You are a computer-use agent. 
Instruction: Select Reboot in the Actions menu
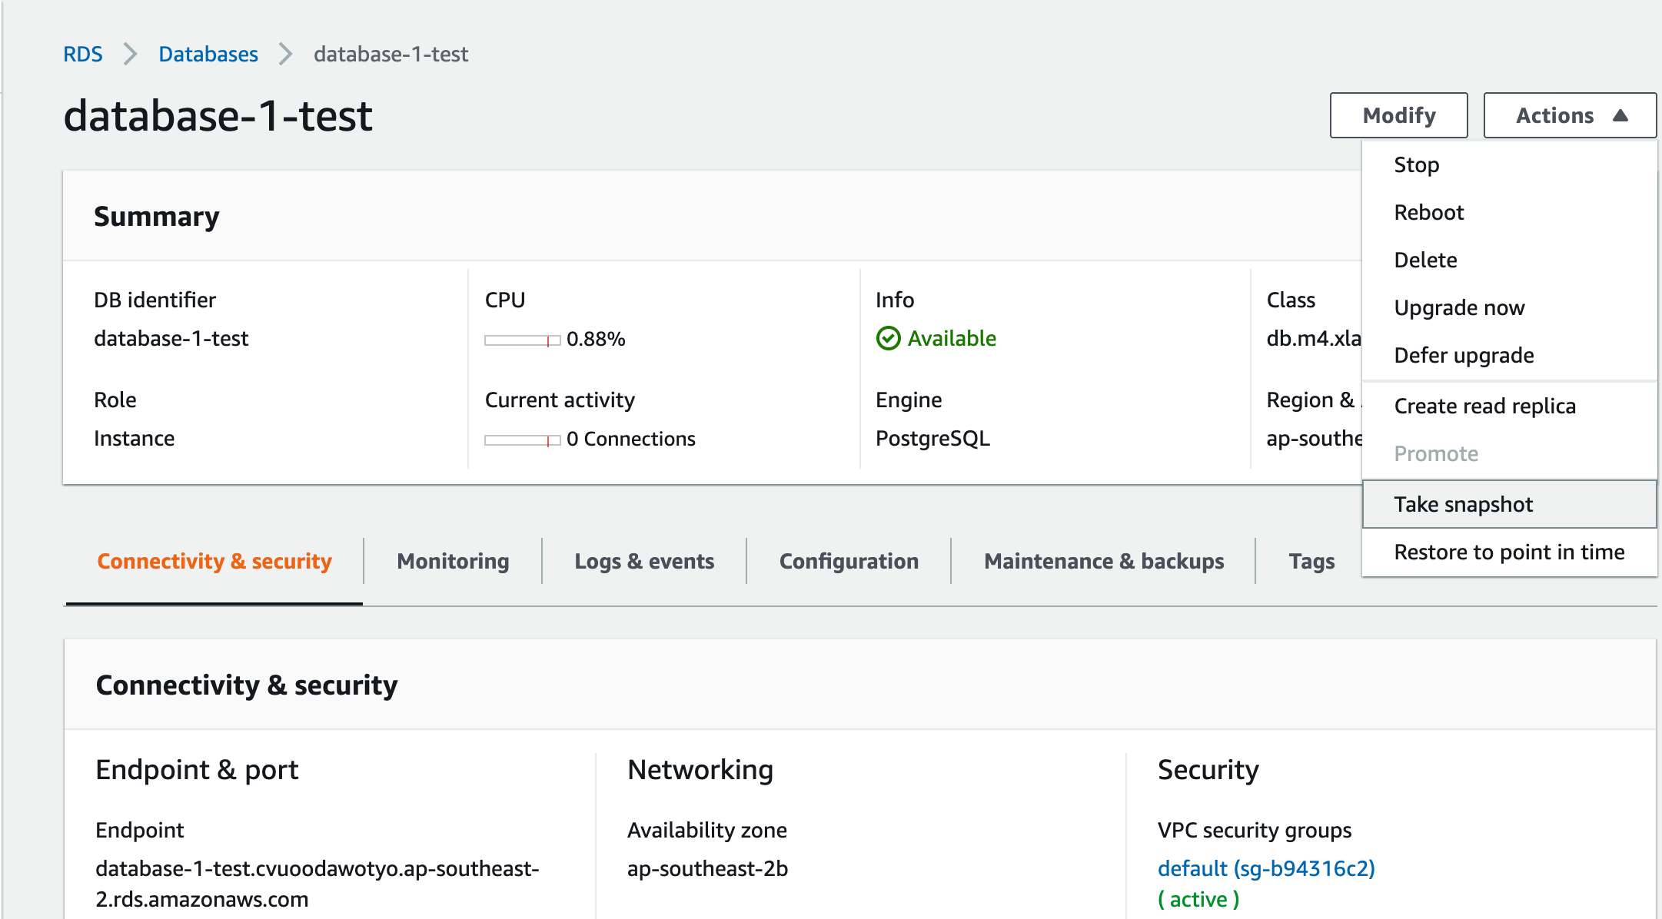1428,212
